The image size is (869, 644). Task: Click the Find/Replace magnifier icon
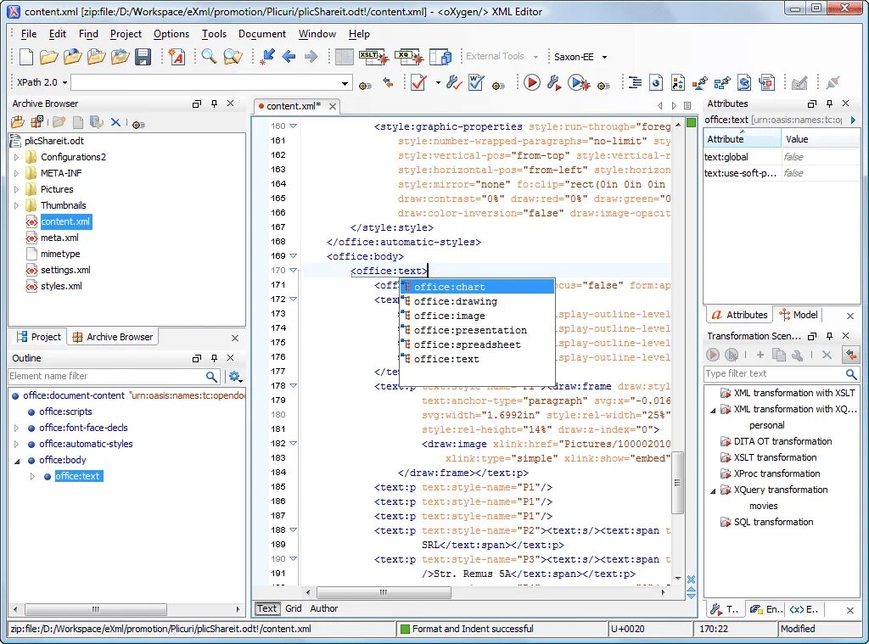pyautogui.click(x=209, y=56)
